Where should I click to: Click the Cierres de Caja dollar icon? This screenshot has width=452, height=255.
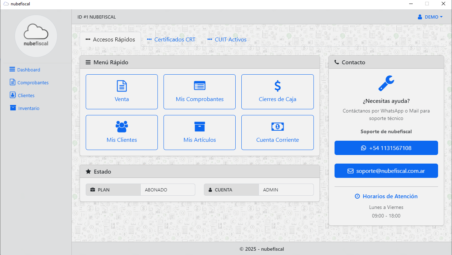point(277,86)
